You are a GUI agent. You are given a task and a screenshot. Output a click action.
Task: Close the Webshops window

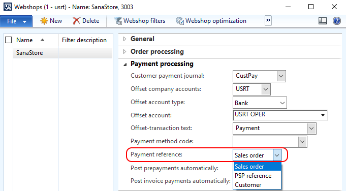coord(334,7)
